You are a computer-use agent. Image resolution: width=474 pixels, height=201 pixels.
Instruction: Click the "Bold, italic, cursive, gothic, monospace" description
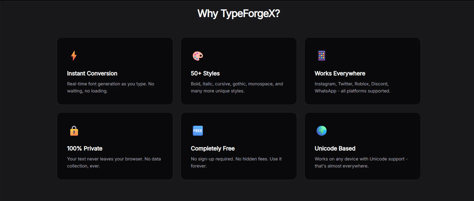pos(237,87)
